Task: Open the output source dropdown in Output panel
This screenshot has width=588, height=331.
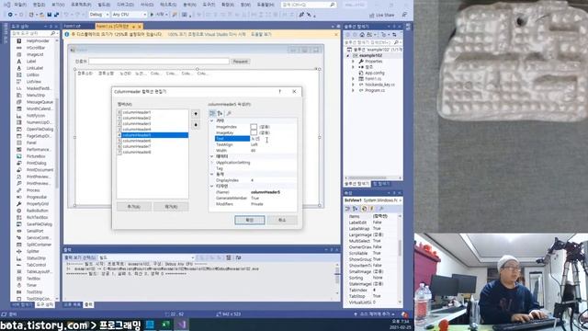Action: (x=146, y=257)
